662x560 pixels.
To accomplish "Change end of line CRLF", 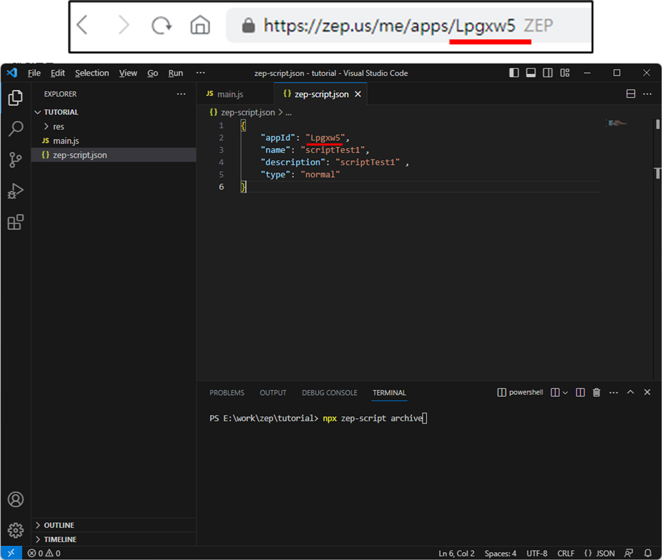I will pyautogui.click(x=566, y=553).
